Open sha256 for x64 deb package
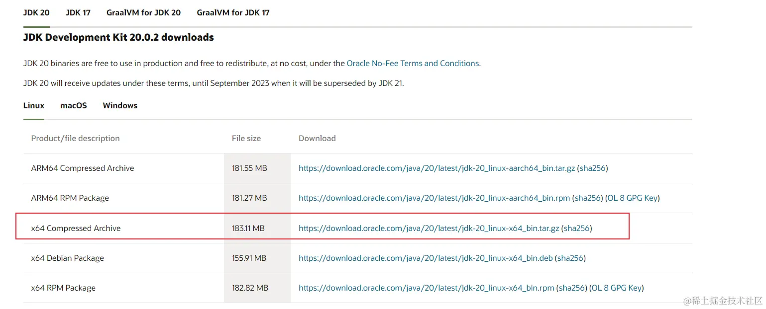This screenshot has width=766, height=309. tap(570, 258)
